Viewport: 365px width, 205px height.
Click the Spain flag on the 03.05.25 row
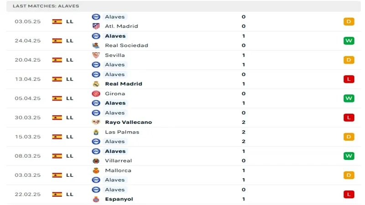(x=57, y=21)
